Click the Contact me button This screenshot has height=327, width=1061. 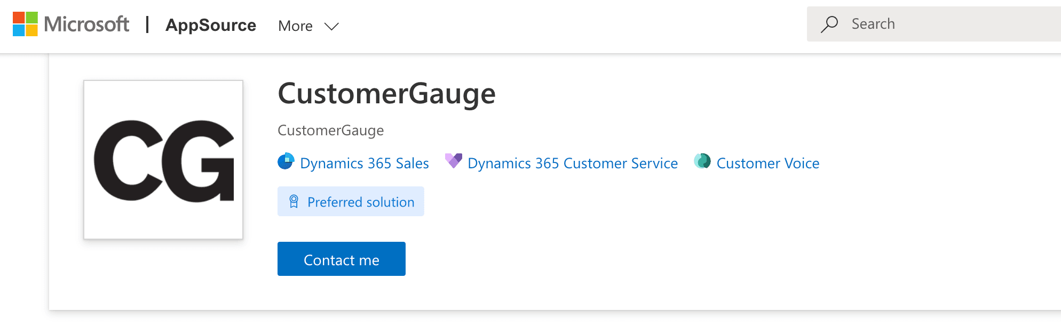point(342,259)
